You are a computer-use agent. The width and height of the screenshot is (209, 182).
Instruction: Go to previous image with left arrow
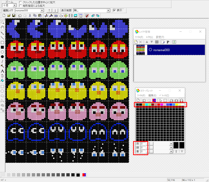93,16
